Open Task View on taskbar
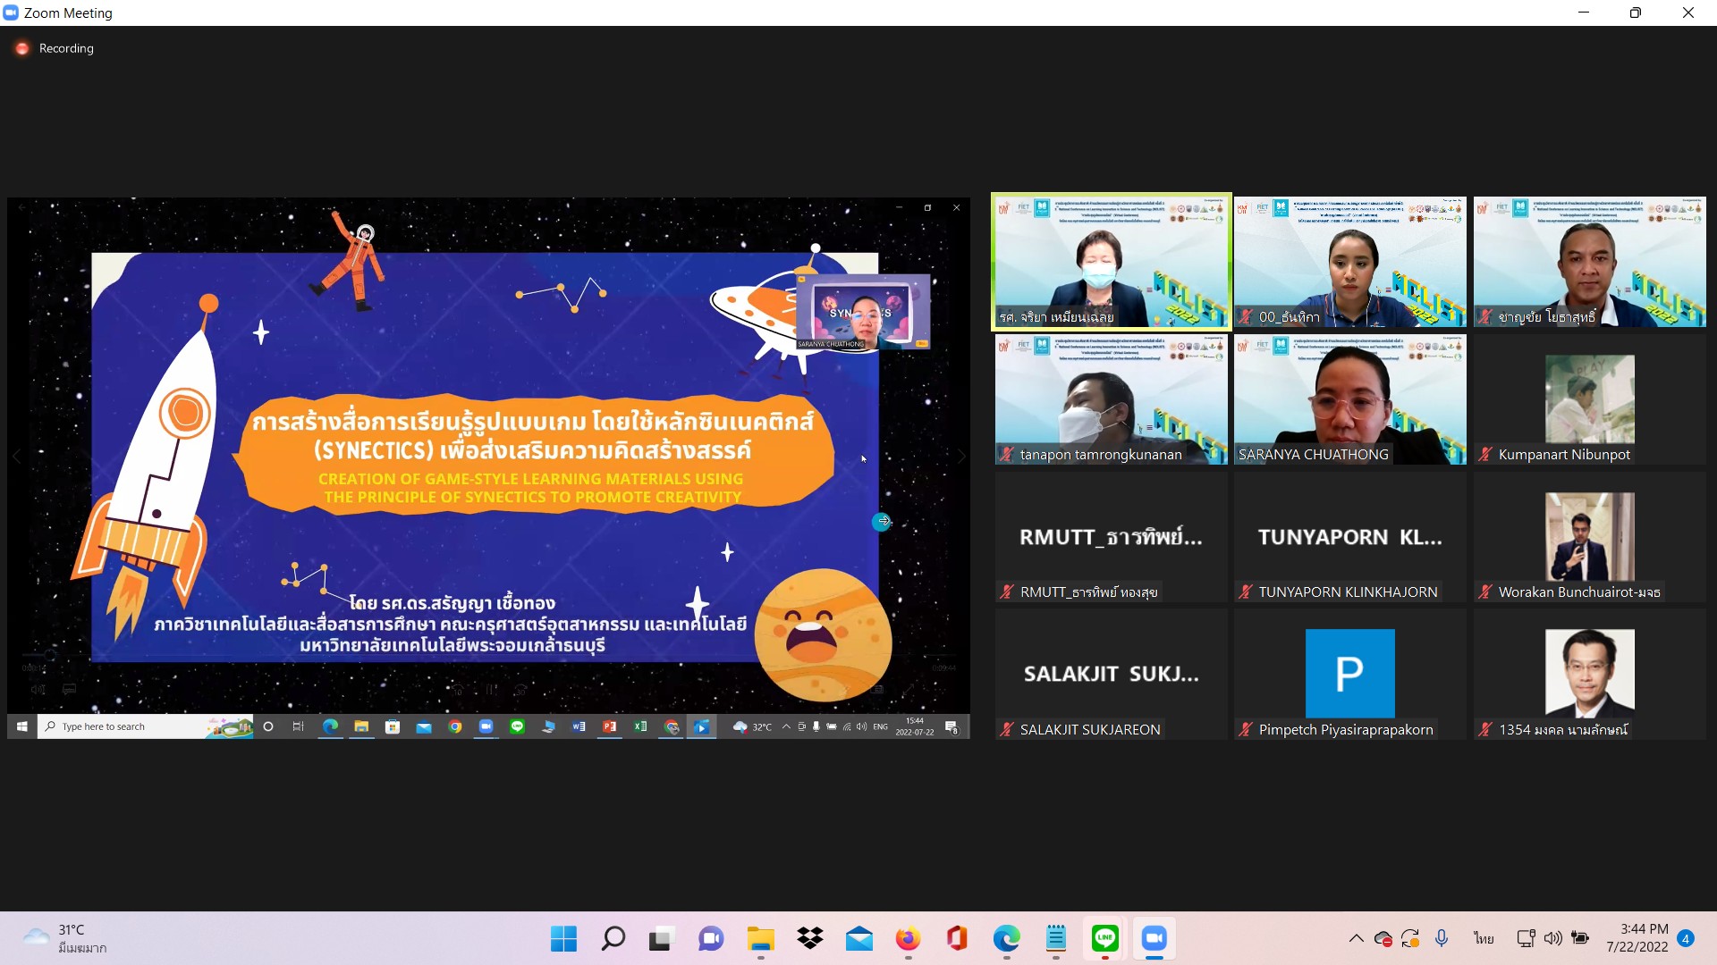This screenshot has height=965, width=1717. click(661, 939)
